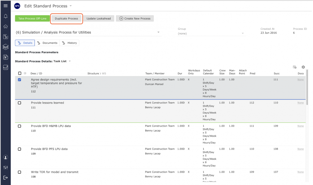Click the Created At date 23 Jun 2016
The image size is (313, 185).
[x=269, y=33]
